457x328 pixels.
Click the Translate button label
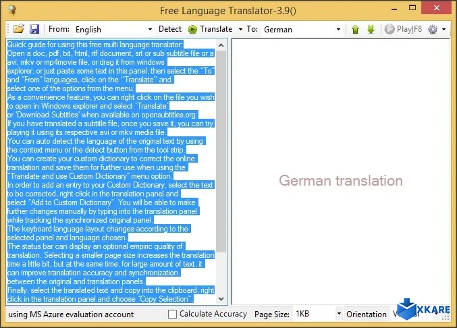[x=216, y=29]
